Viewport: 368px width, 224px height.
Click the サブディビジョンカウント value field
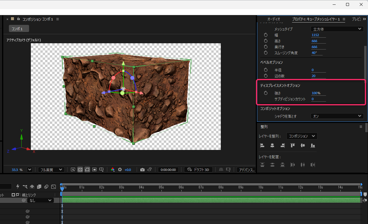coord(319,99)
